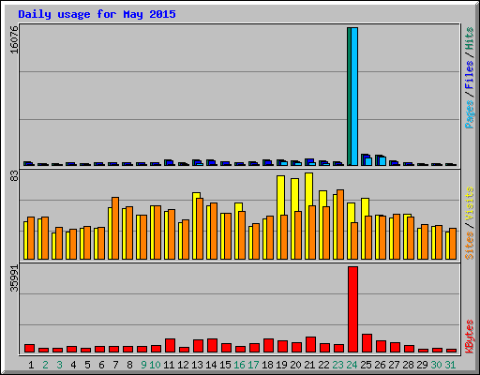Click the green day 2 axis label
Image resolution: width=480 pixels, height=375 pixels.
click(x=45, y=365)
